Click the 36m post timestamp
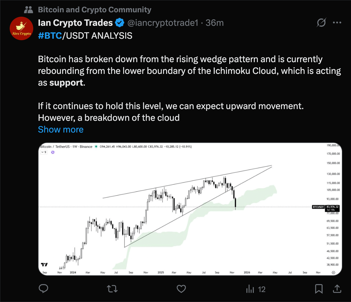This screenshot has width=351, height=302. click(215, 23)
